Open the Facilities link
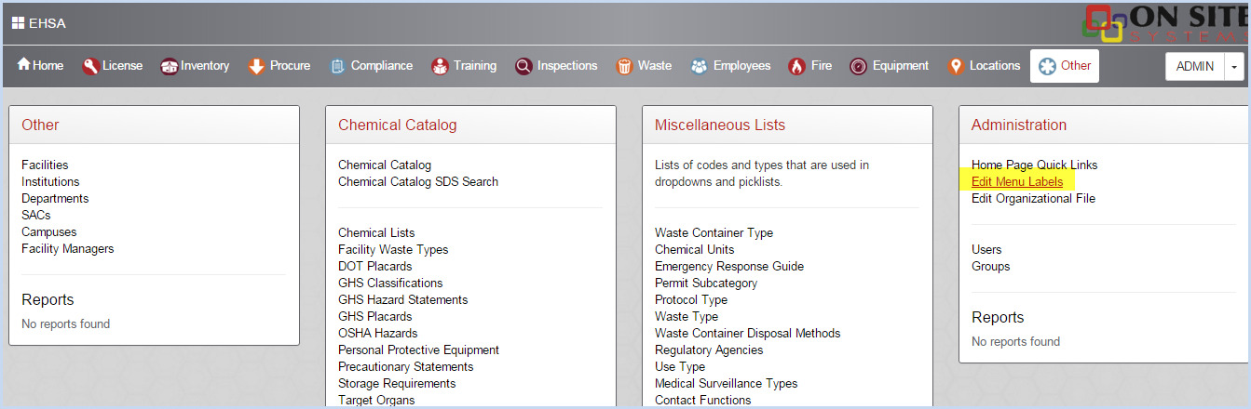 (45, 165)
